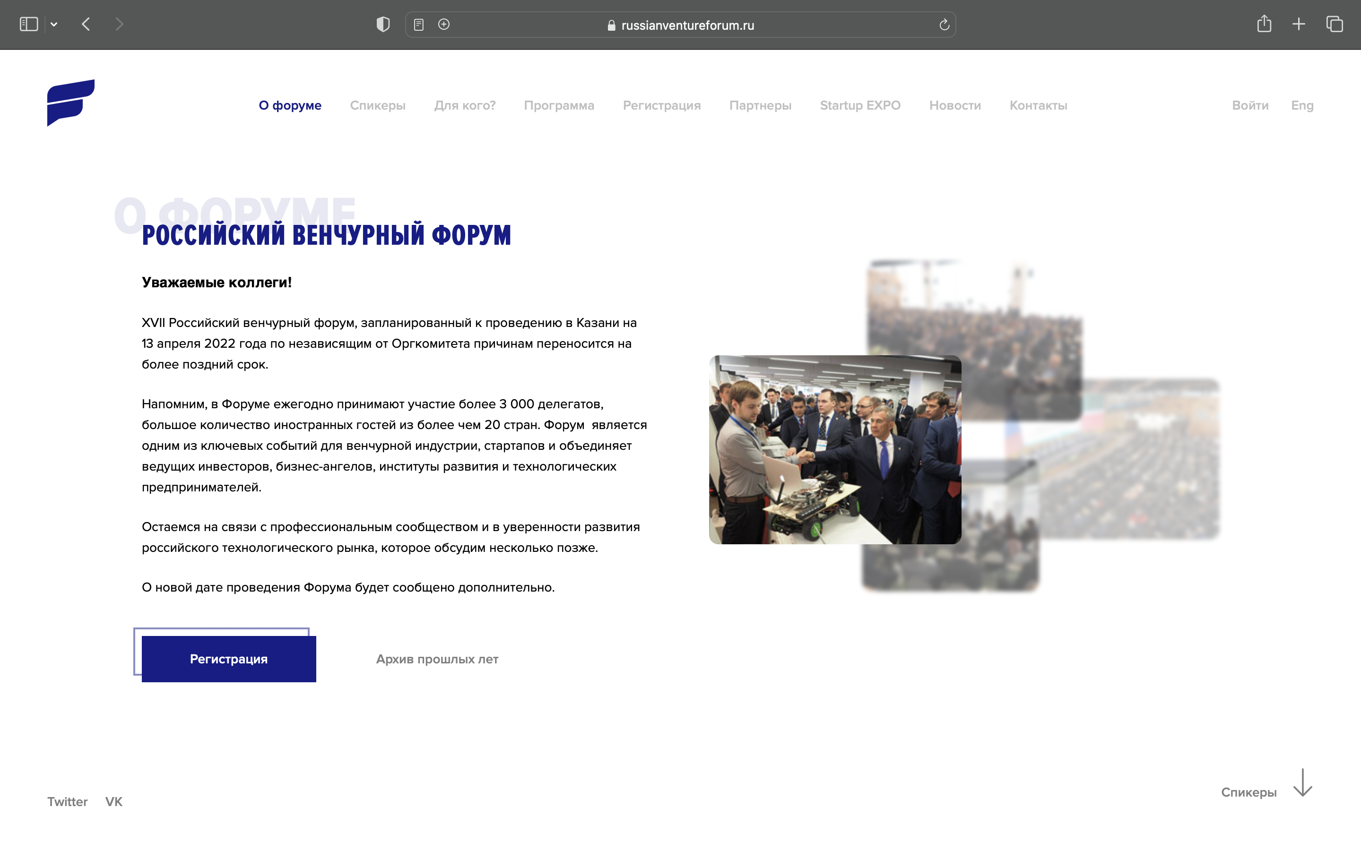The image size is (1361, 850).
Task: Go to the 'Программа' section
Action: tap(559, 105)
